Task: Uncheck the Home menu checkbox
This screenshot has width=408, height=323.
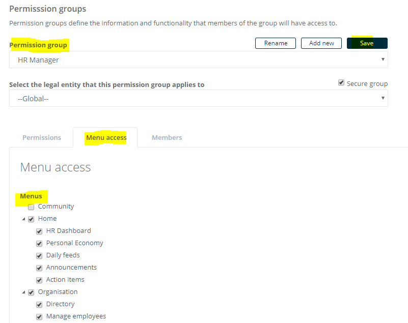Action: tap(31, 219)
